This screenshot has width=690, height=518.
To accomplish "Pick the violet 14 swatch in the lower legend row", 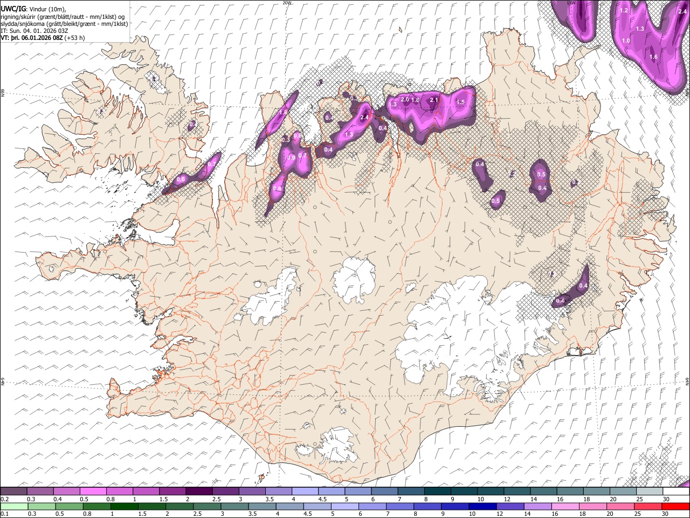I will click(x=537, y=506).
